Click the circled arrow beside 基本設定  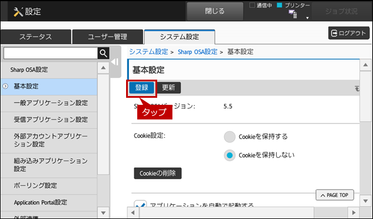click(5, 86)
